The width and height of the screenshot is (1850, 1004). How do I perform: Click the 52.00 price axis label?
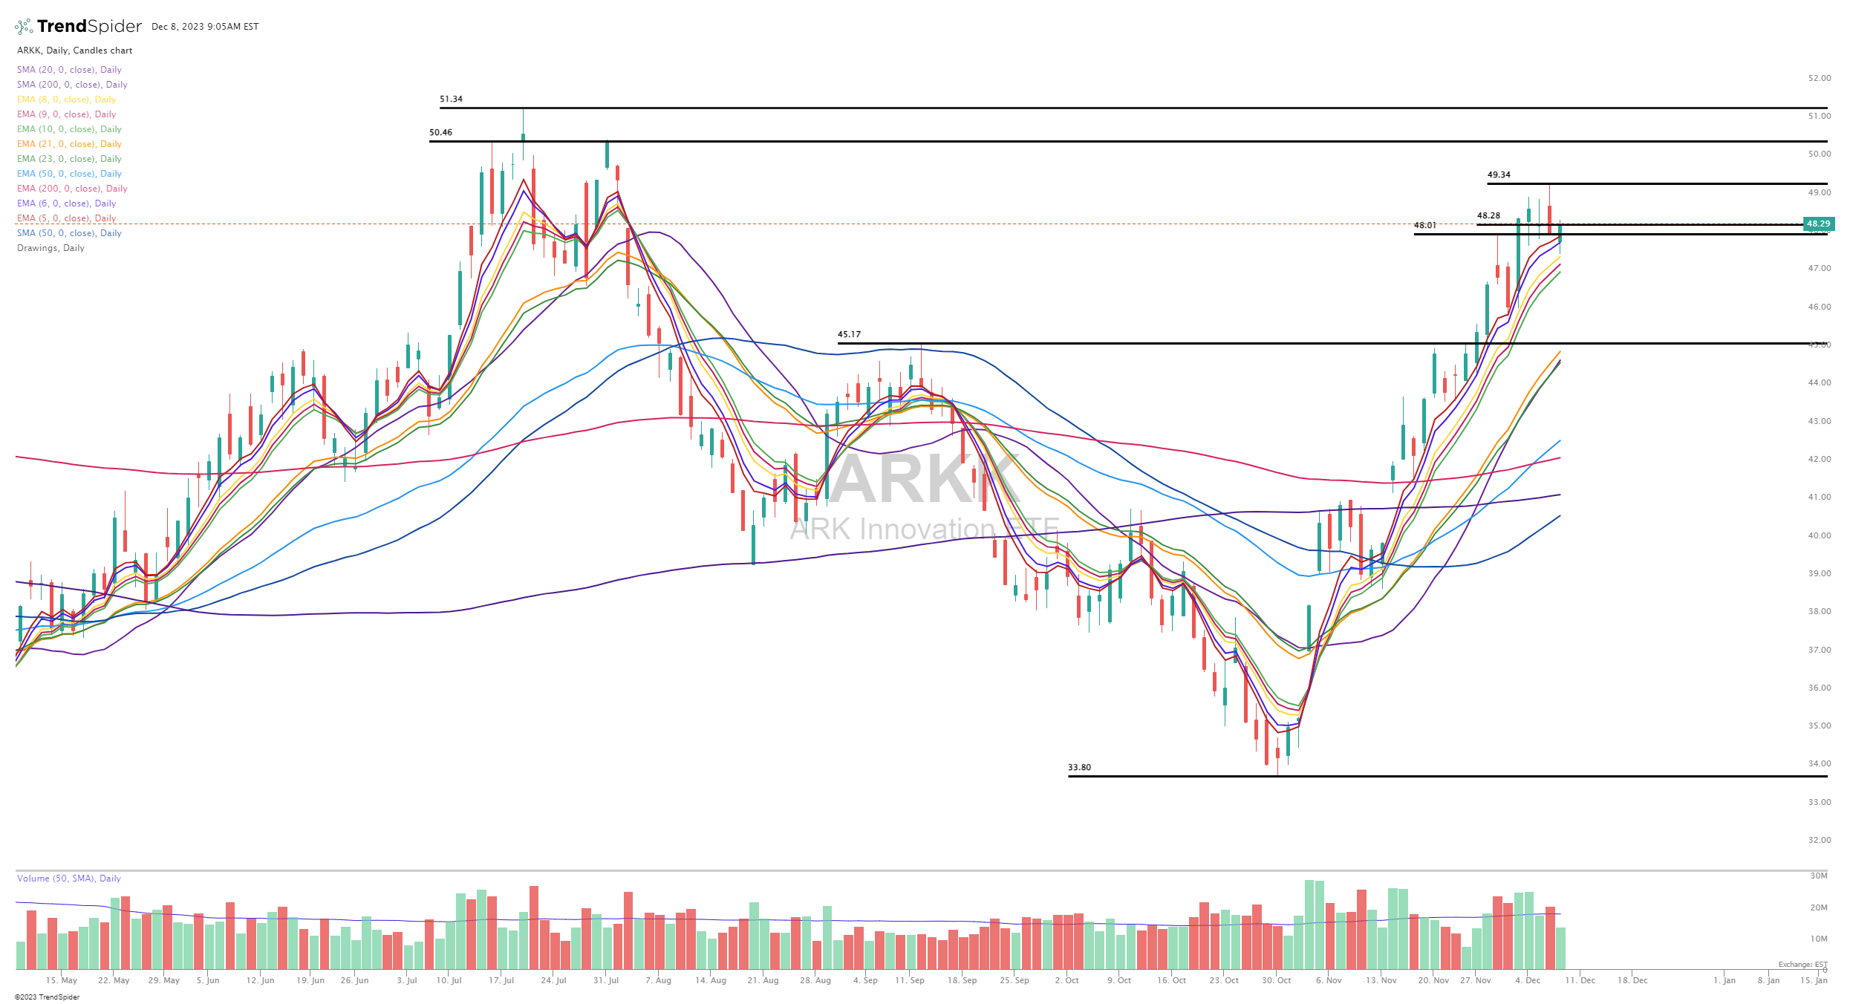[x=1820, y=78]
